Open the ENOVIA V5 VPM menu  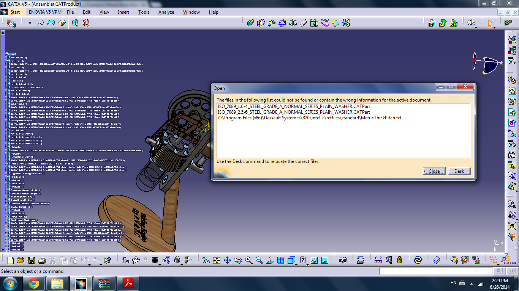[x=45, y=12]
